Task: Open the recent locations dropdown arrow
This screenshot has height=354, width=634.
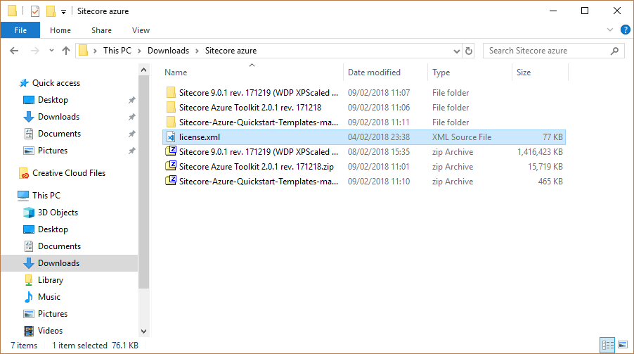Action: pyautogui.click(x=51, y=51)
